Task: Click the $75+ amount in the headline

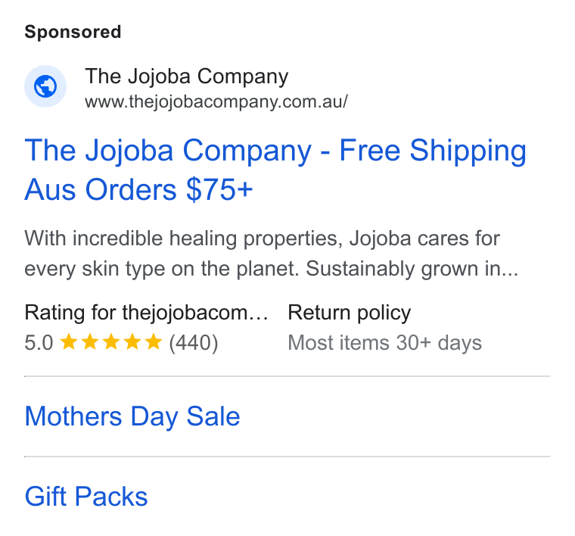Action: 219,190
